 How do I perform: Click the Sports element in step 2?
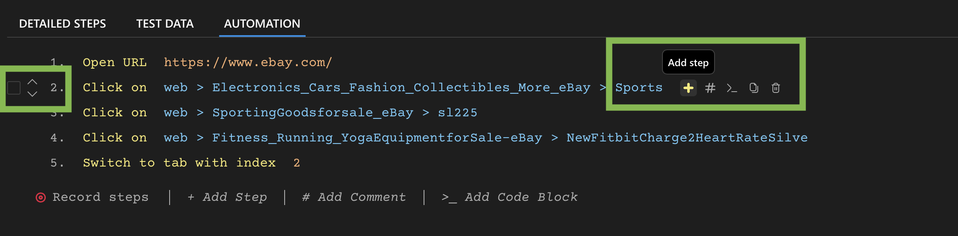pyautogui.click(x=639, y=87)
